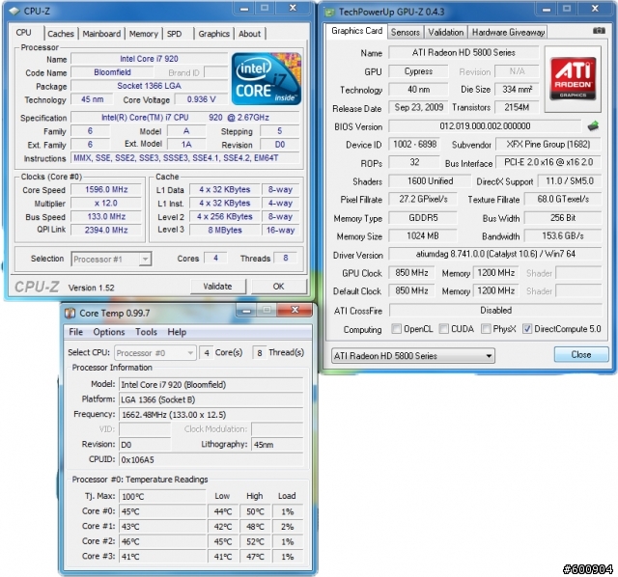The image size is (618, 577).
Task: Click the Core #1 Load value 2%
Action: 288,527
